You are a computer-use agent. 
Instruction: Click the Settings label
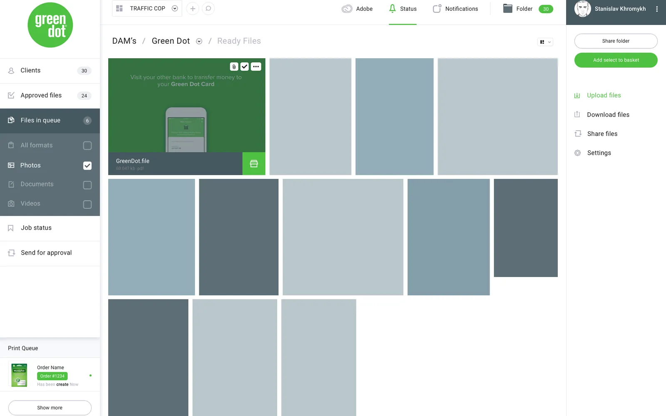pyautogui.click(x=599, y=153)
